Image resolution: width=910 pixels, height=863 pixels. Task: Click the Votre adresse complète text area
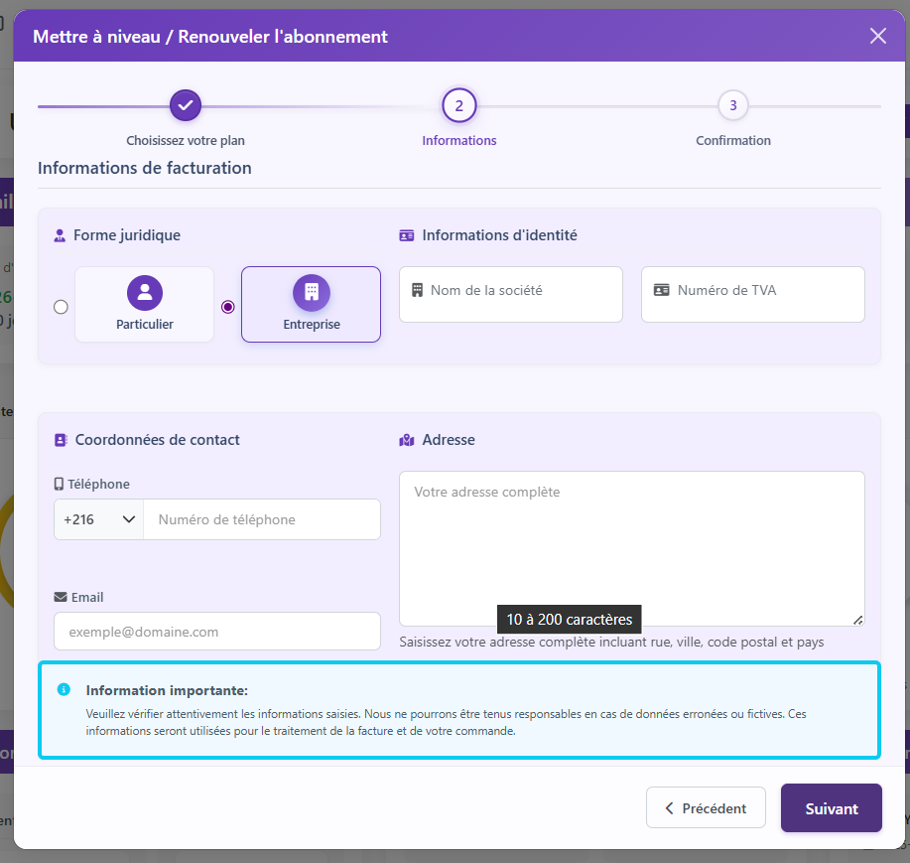[x=631, y=548]
